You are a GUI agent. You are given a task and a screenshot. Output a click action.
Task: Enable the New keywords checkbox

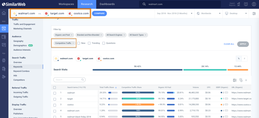(79, 43)
